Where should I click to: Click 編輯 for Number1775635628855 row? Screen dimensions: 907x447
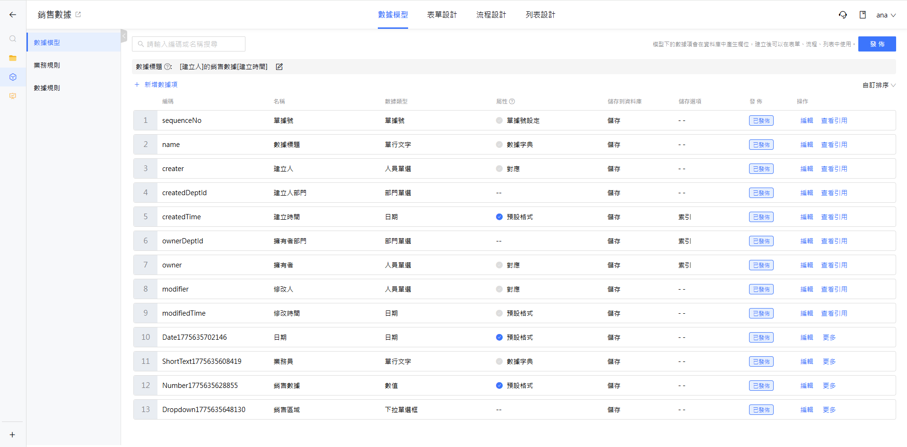point(807,386)
